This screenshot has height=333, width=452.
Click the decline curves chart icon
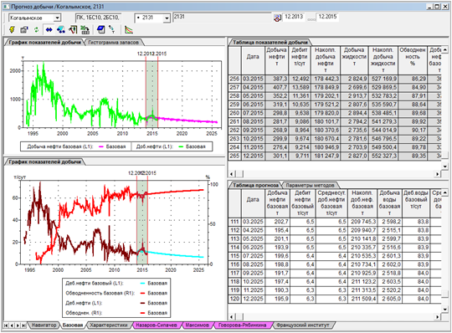pos(129,29)
